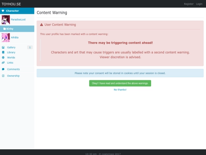Open the Aihāta character name link

coord(15,38)
